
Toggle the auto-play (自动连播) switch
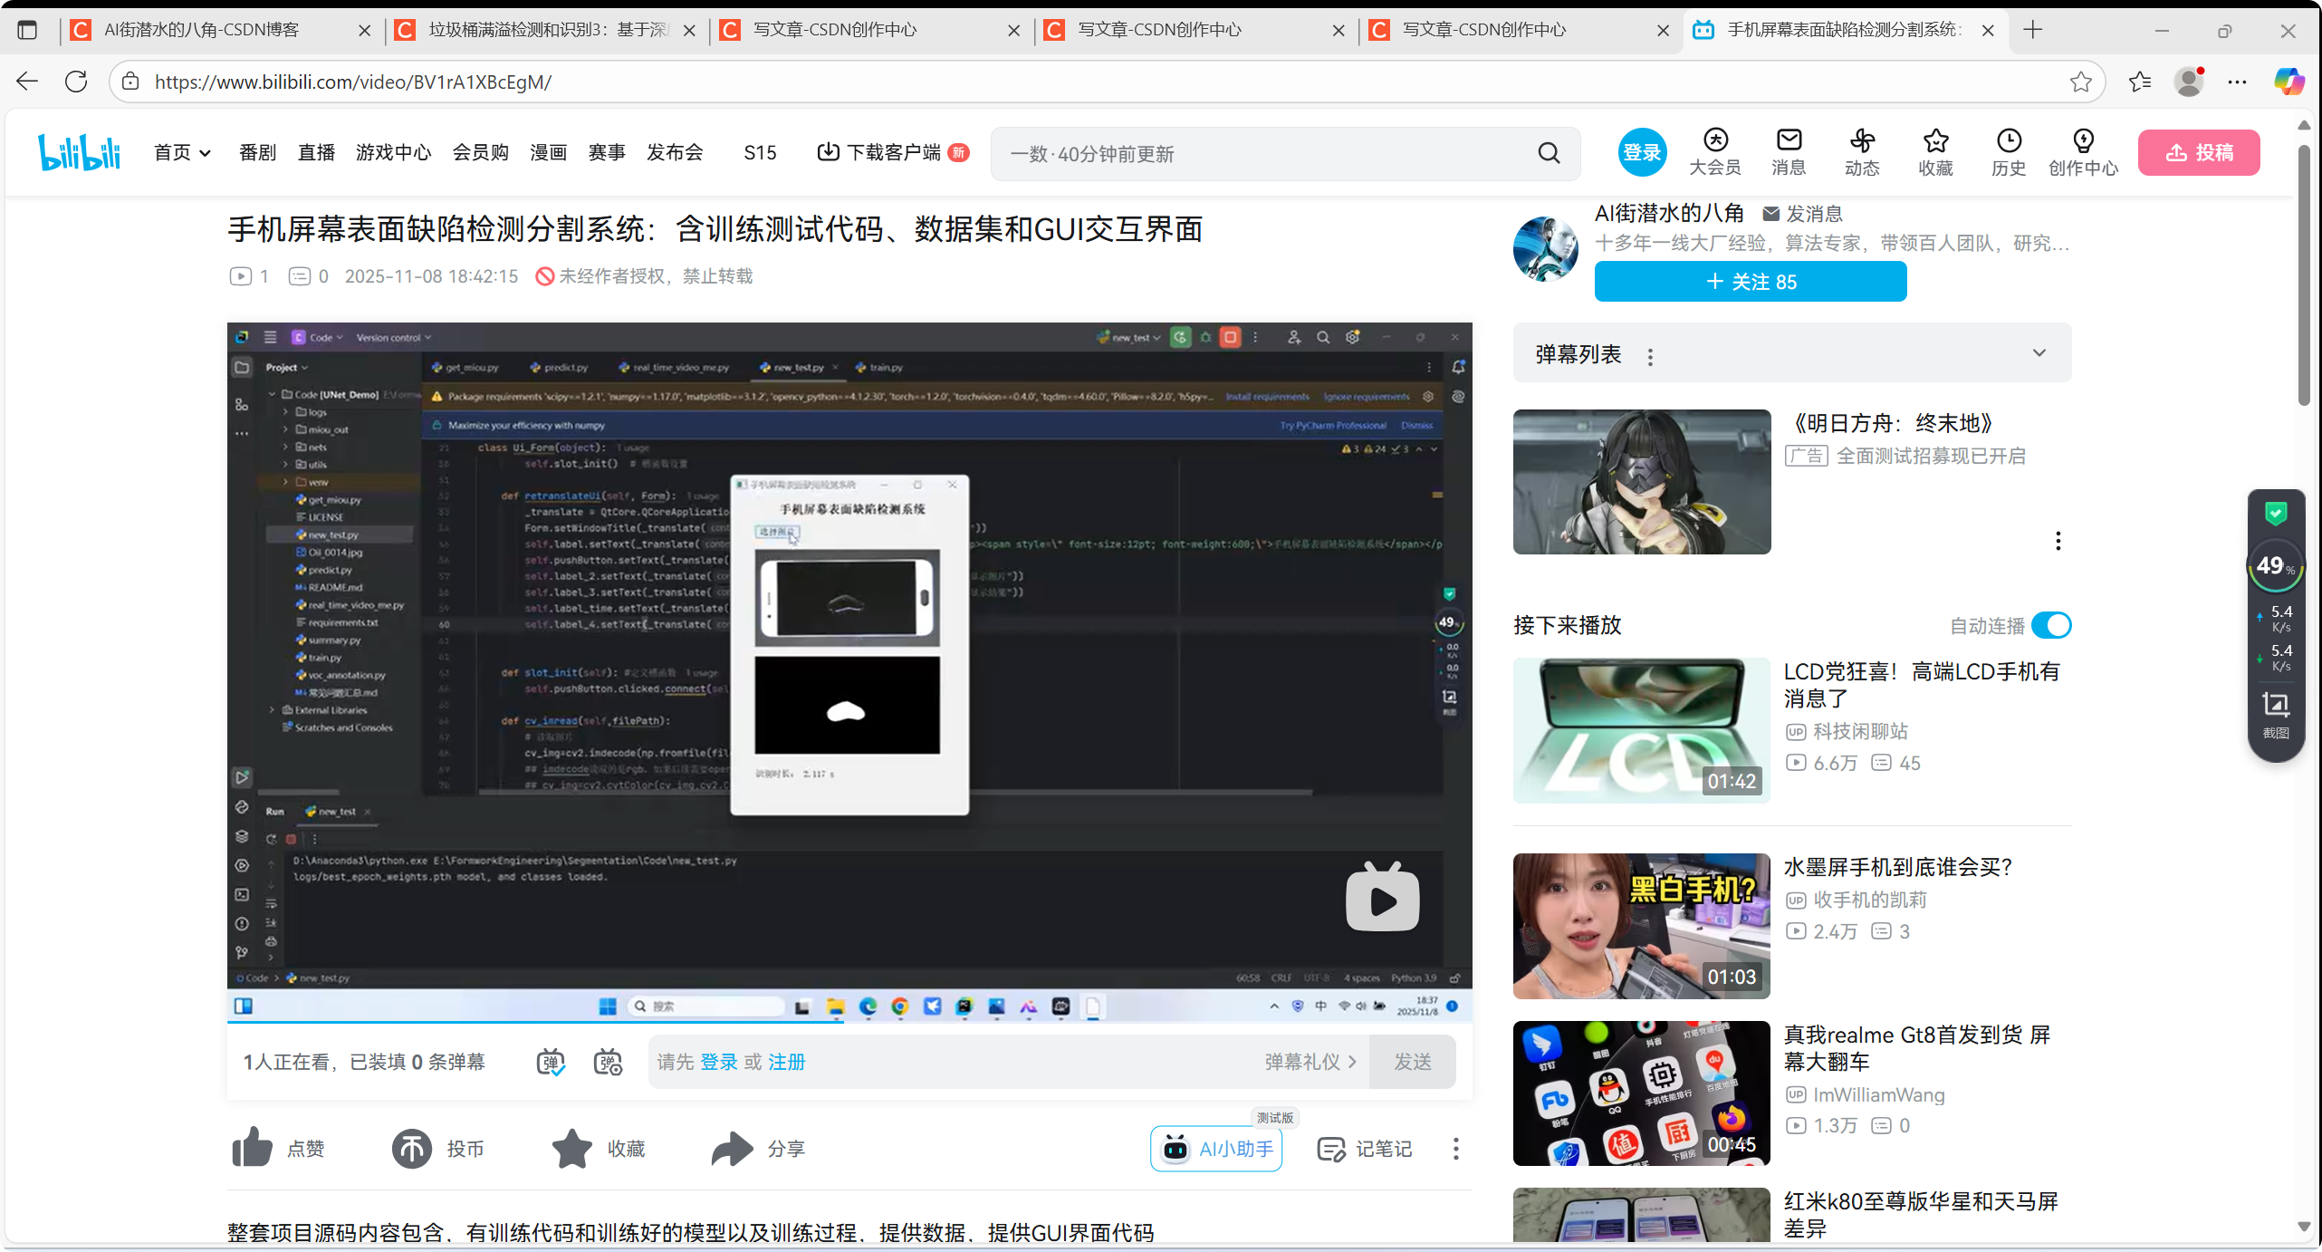click(2051, 625)
